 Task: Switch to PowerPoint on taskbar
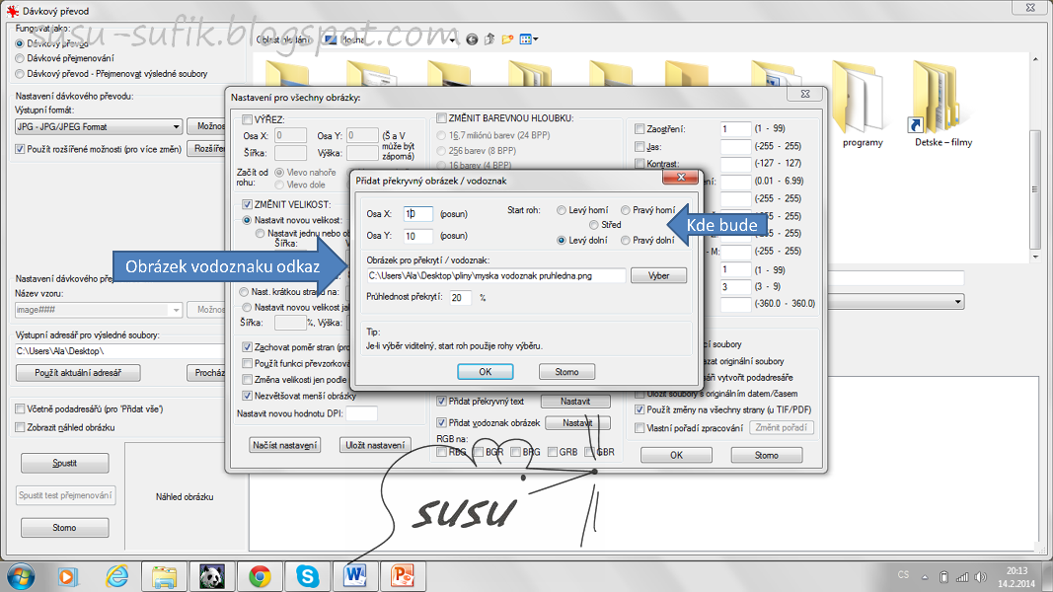tap(404, 576)
